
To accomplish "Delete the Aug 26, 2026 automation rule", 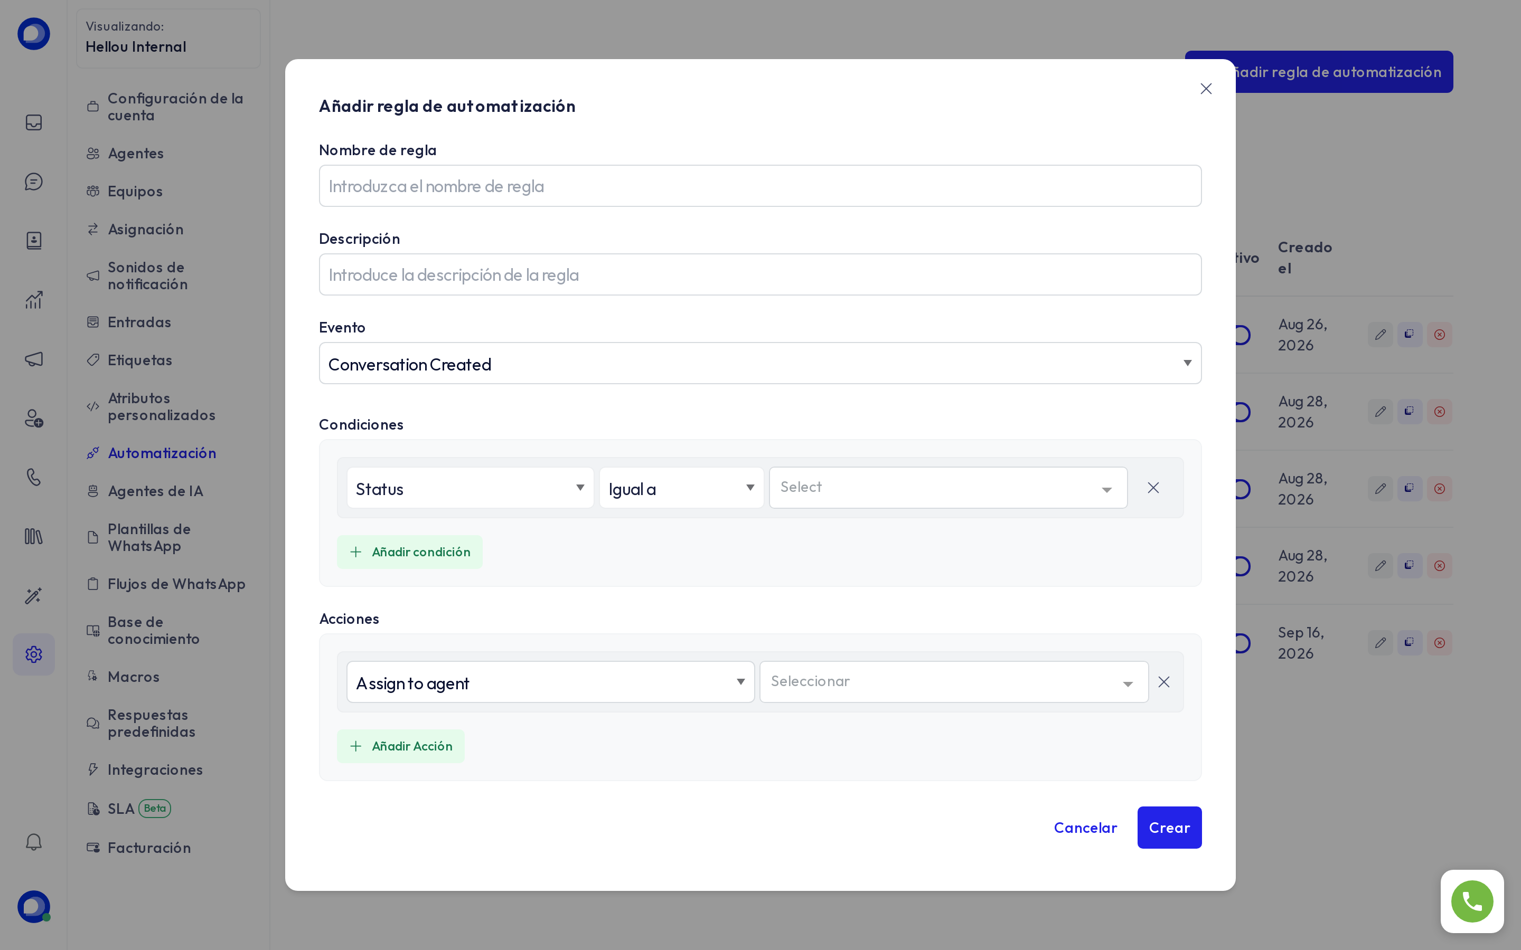I will click(x=1439, y=334).
